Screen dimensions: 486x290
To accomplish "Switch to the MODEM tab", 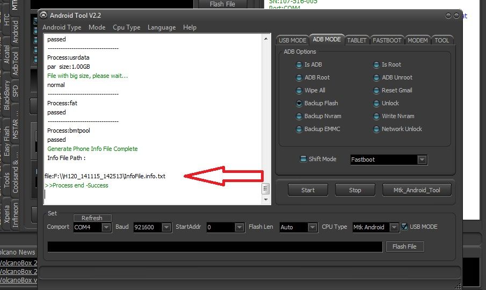I will click(417, 40).
